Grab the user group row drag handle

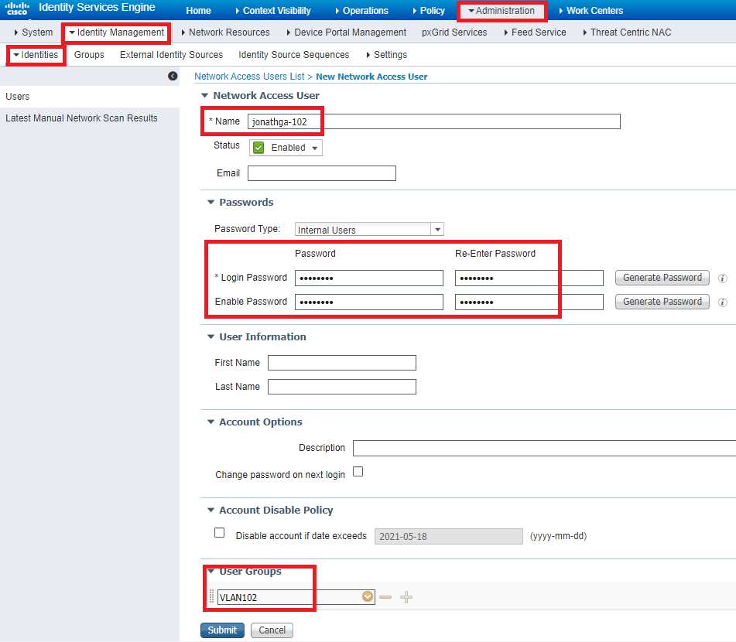tap(211, 596)
